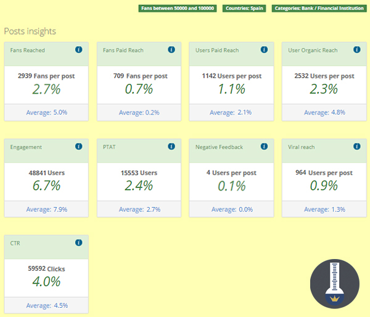Select Average: 7.9% under Engagement
The image size is (370, 317).
pos(46,210)
